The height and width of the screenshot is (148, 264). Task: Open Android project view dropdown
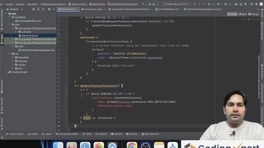click(14, 9)
